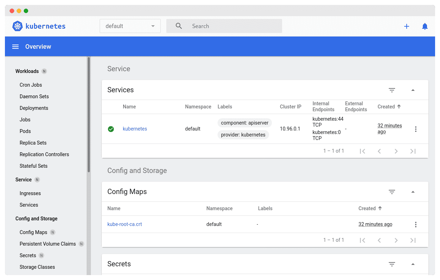Open Replication Controllers in sidebar

tap(44, 154)
